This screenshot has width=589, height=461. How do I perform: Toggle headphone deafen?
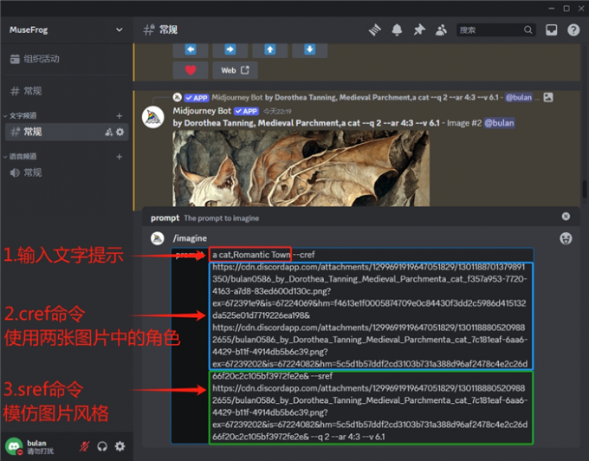(102, 446)
